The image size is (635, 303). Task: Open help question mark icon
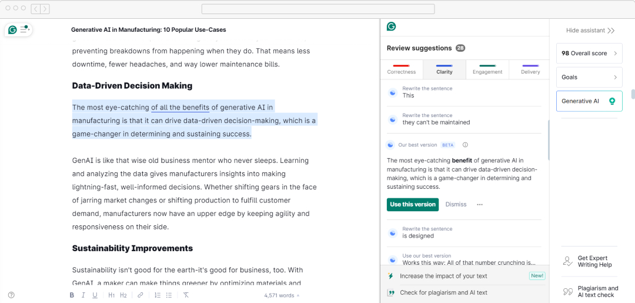point(11,295)
